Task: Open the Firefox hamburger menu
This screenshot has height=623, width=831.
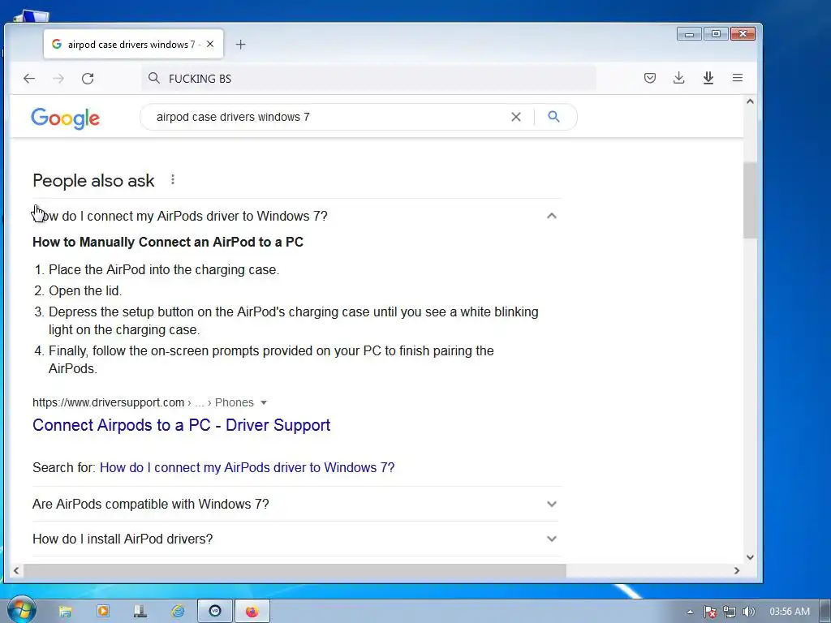Action: click(737, 78)
